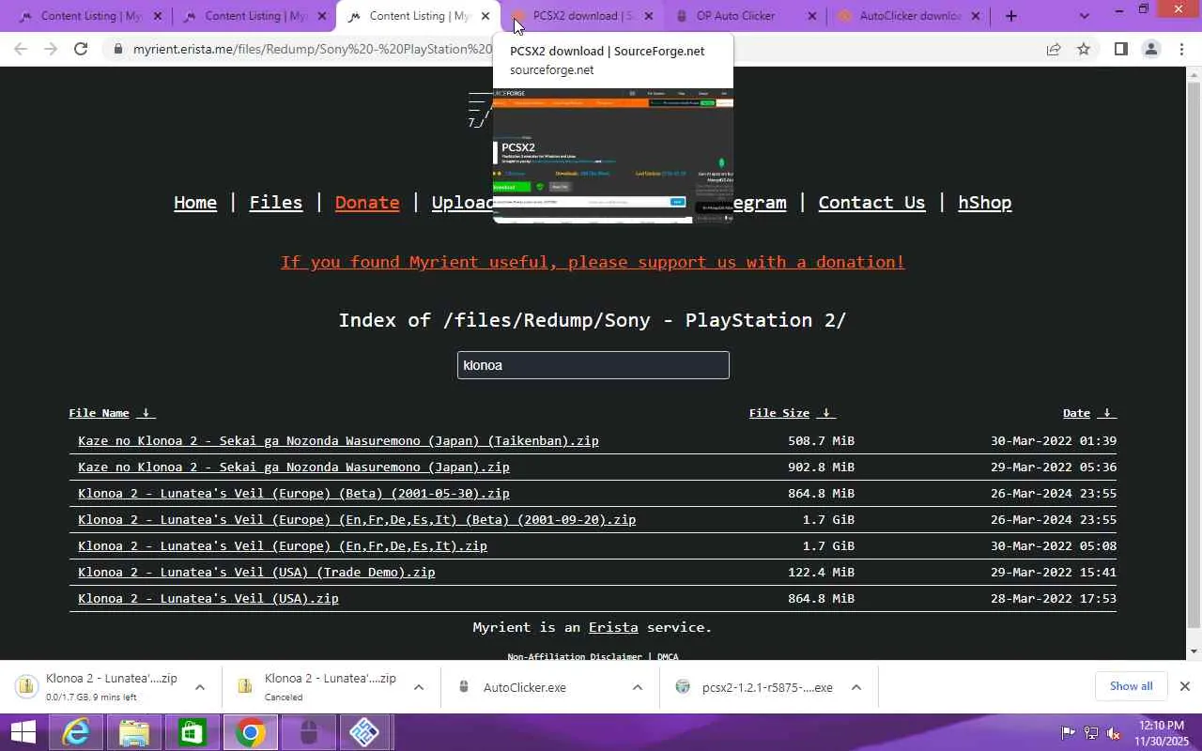The width and height of the screenshot is (1202, 751).
Task: Click the PCSX2 tab preview thumbnail
Action: tap(612, 156)
